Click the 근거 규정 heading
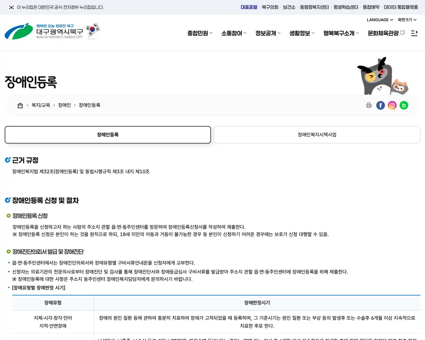The width and height of the screenshot is (425, 340). 25,160
